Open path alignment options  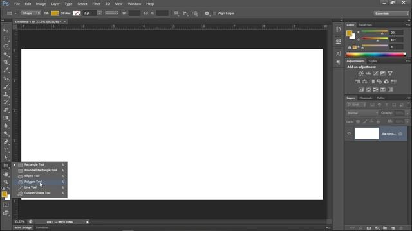point(185,13)
